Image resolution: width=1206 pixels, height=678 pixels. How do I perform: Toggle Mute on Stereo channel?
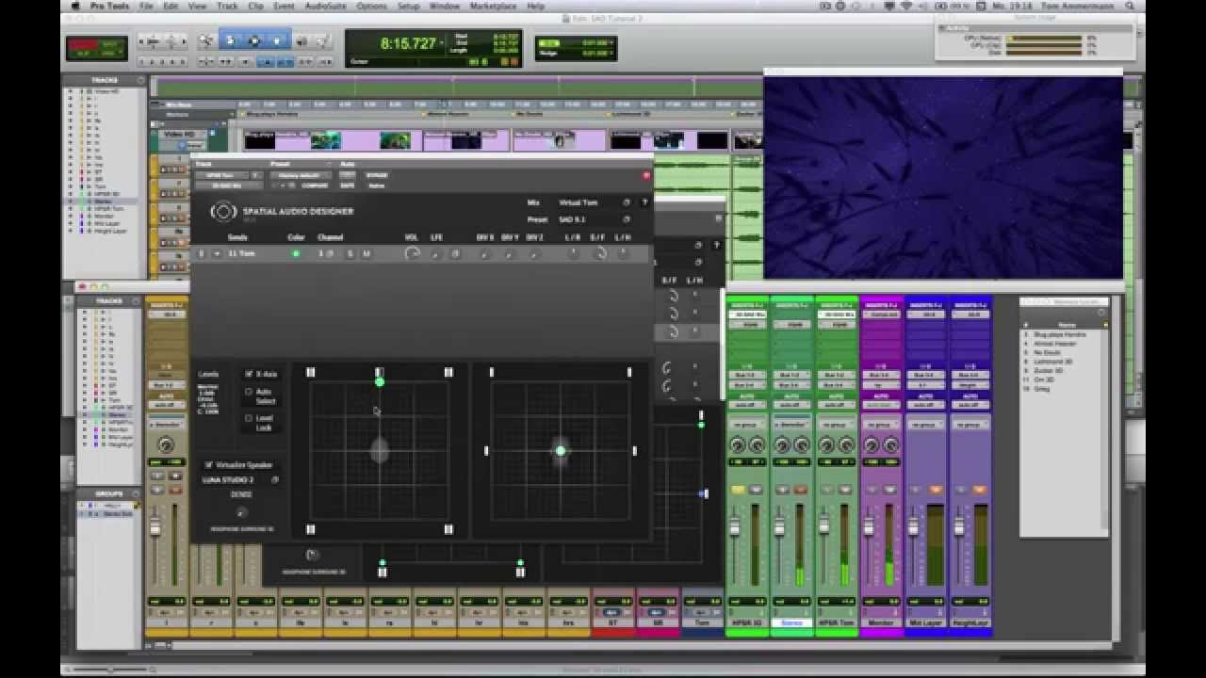(x=800, y=490)
